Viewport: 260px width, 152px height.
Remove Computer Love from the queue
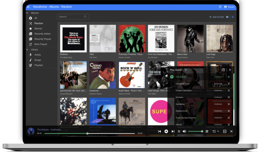tap(229, 83)
